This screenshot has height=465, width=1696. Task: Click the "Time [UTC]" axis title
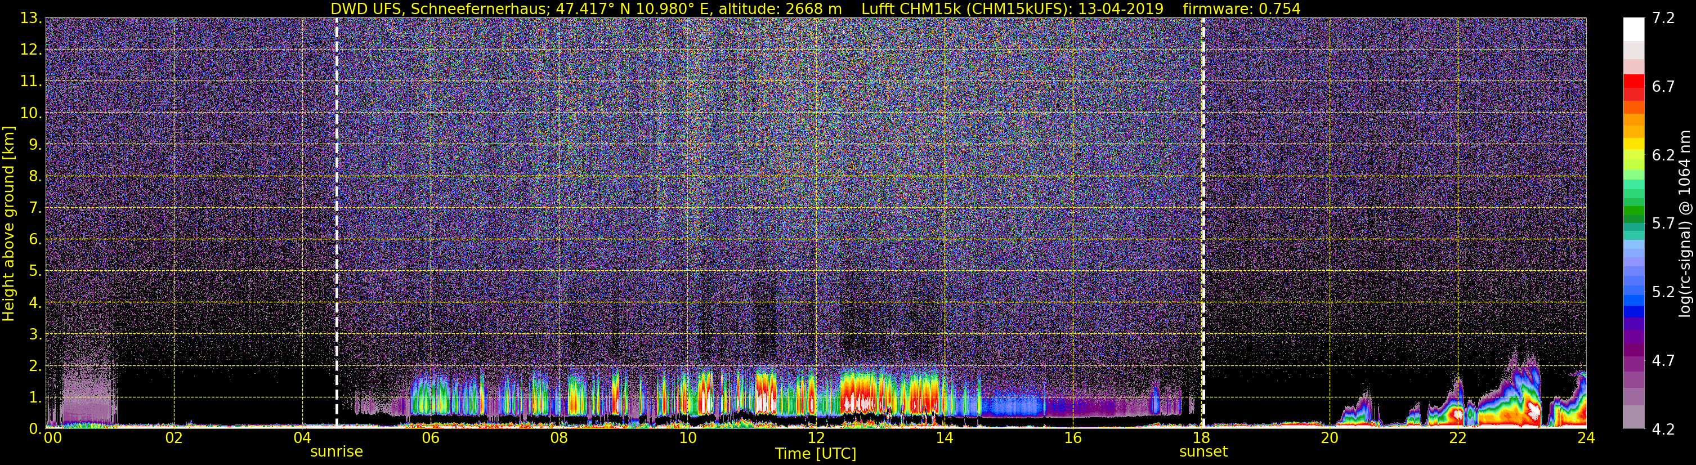coord(816,454)
